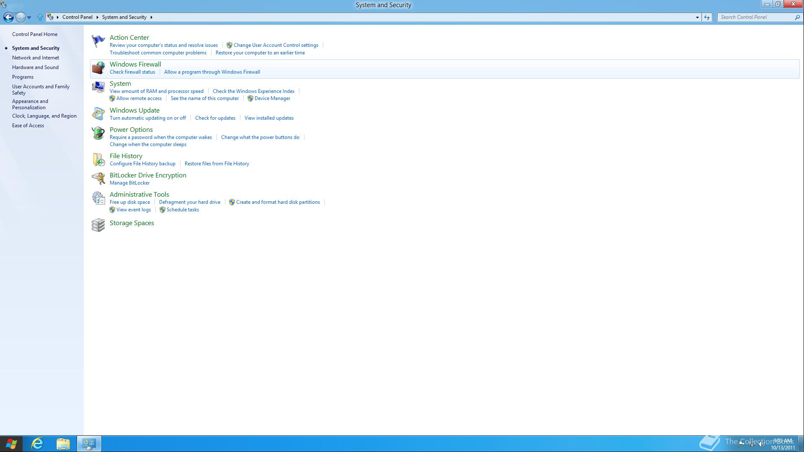
Task: Click Manage BitLocker
Action: (129, 183)
